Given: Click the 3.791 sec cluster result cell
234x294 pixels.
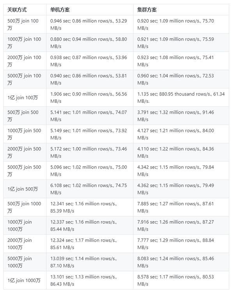Looking at the screenshot, I should (175, 116).
